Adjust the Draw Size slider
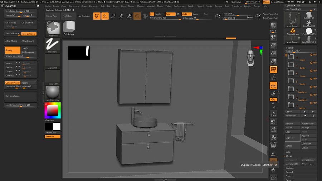Screen dimensions: 322x181 click(238, 18)
